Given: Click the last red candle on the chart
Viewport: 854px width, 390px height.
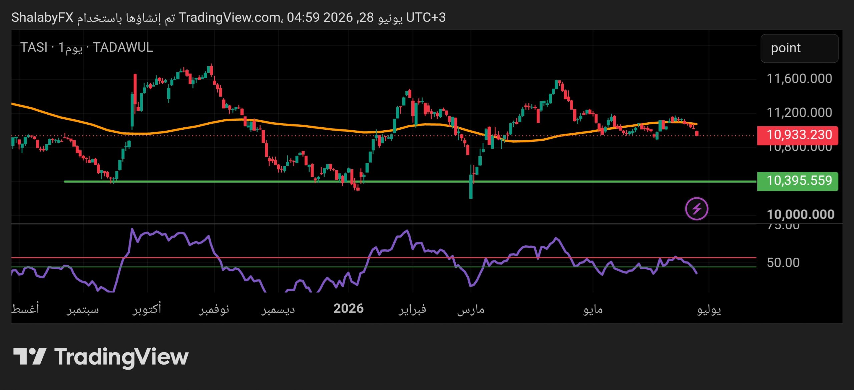Looking at the screenshot, I should tap(697, 133).
